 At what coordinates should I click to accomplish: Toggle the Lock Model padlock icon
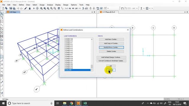[30, 8]
